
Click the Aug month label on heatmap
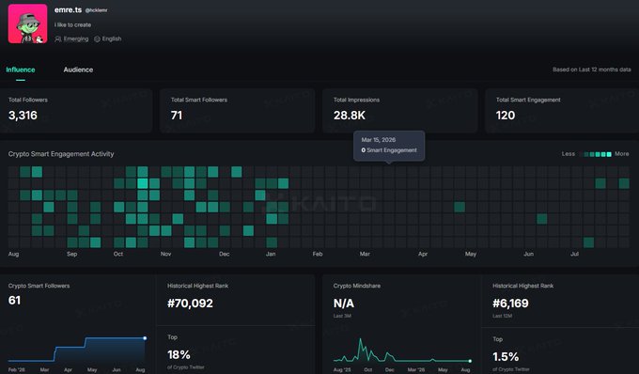(13, 254)
